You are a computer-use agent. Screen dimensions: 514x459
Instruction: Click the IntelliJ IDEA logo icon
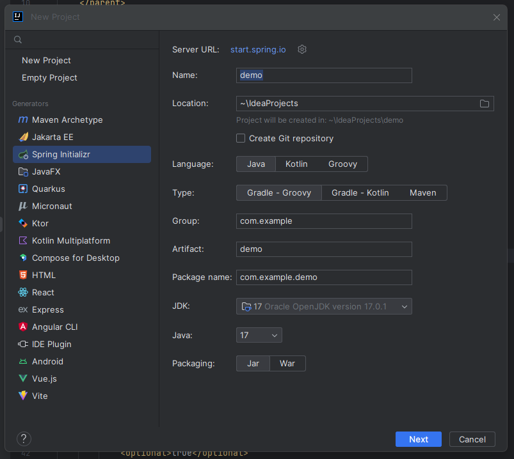(18, 17)
